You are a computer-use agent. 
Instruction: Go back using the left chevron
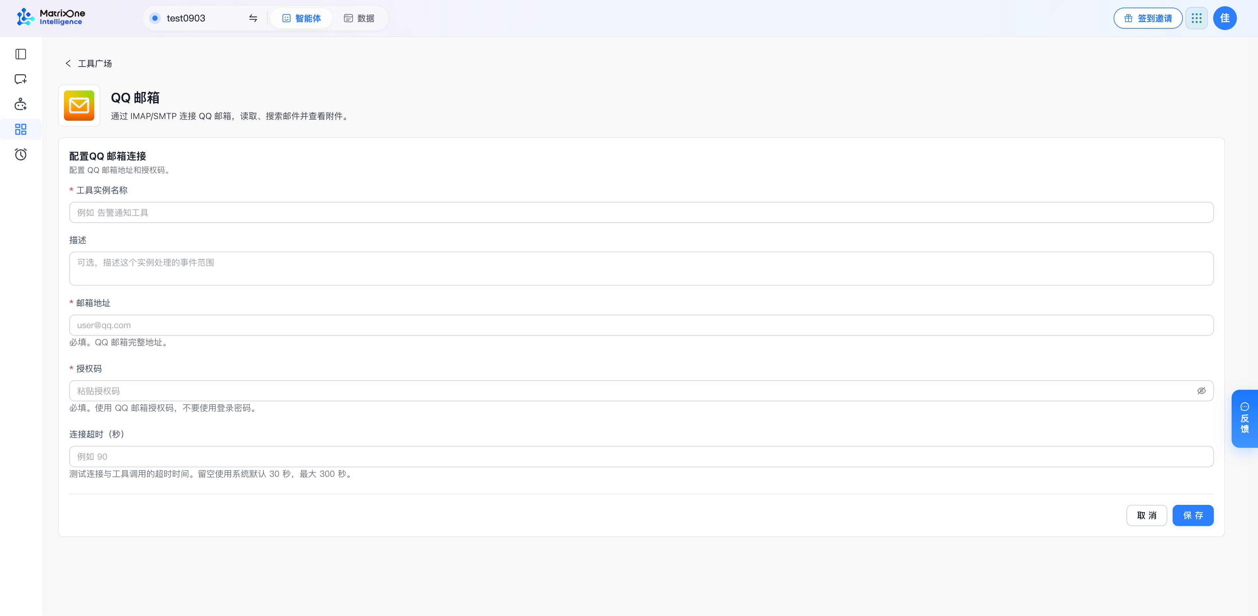[x=68, y=64]
